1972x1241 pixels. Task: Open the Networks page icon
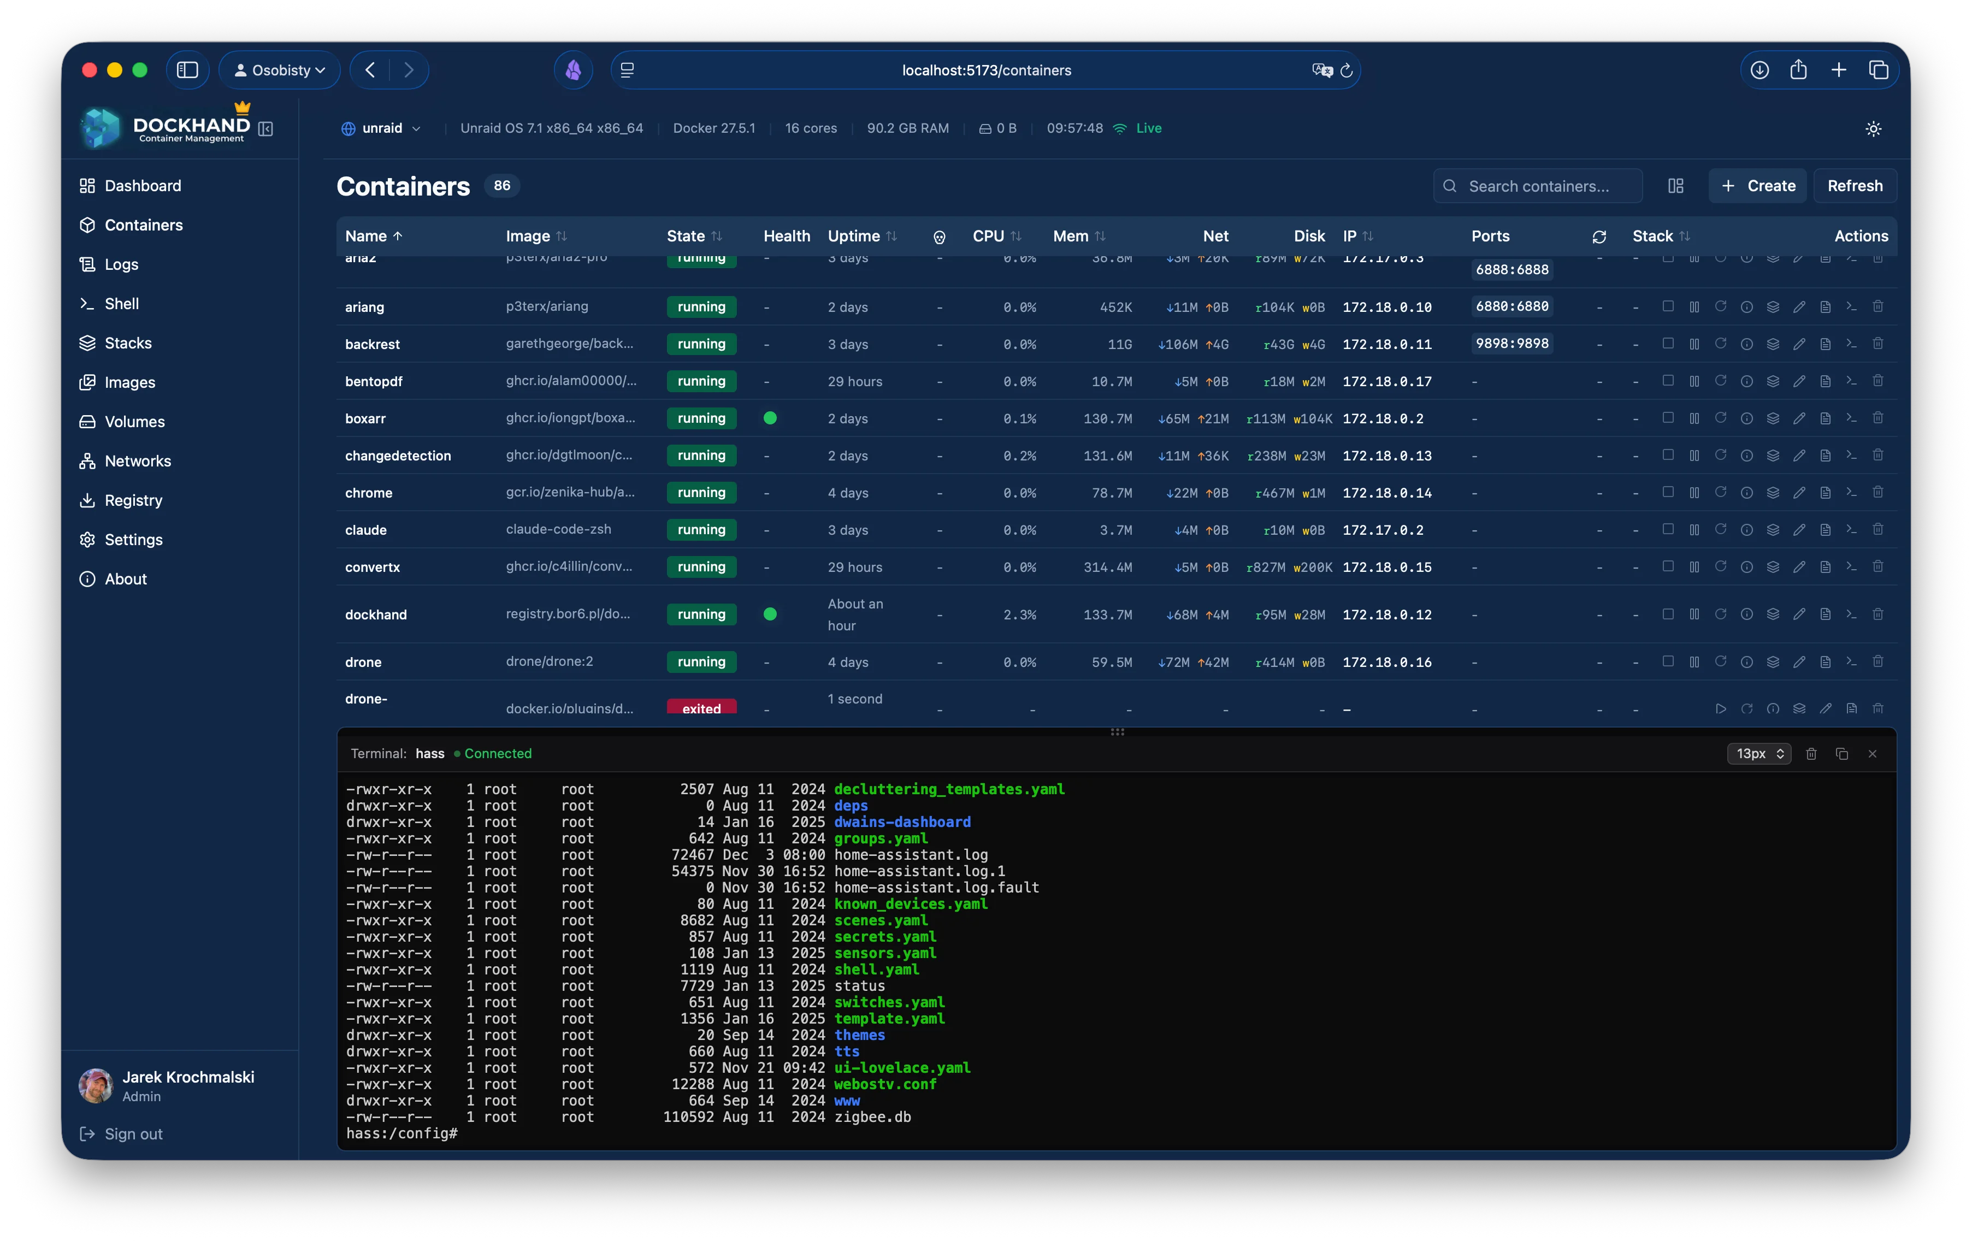88,461
